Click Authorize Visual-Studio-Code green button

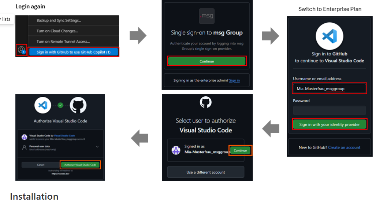[80, 165]
